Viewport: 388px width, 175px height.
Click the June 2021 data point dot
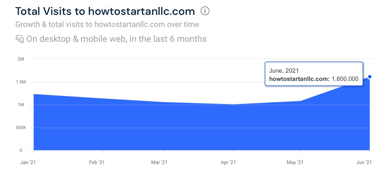point(370,77)
